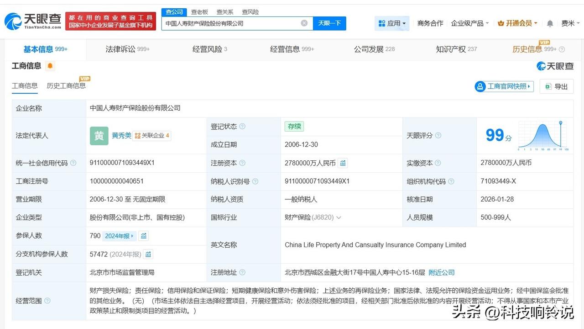Show help for 统一社会信用代码
The width and height of the screenshot is (584, 329).
[x=73, y=163]
